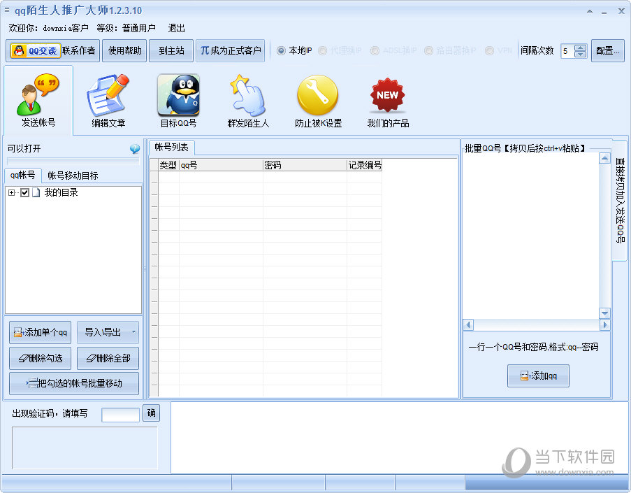Click the blue help bubble beside 可以打开
The height and width of the screenshot is (493, 631).
(x=135, y=149)
